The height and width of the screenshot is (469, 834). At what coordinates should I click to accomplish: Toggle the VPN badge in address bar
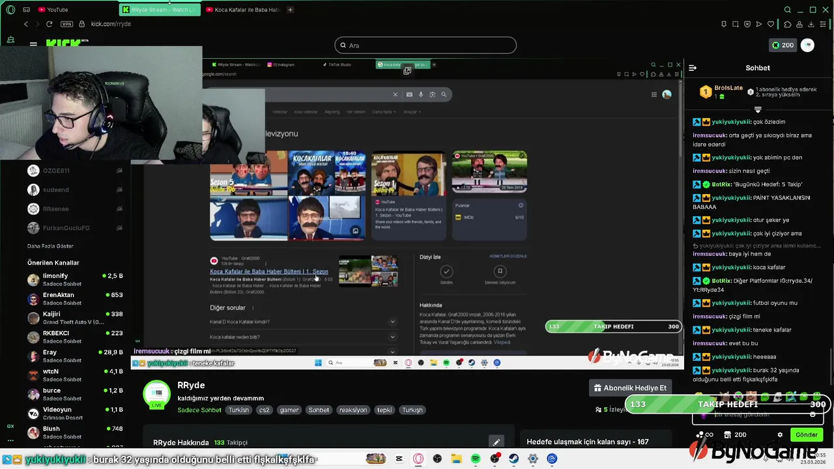pyautogui.click(x=66, y=24)
